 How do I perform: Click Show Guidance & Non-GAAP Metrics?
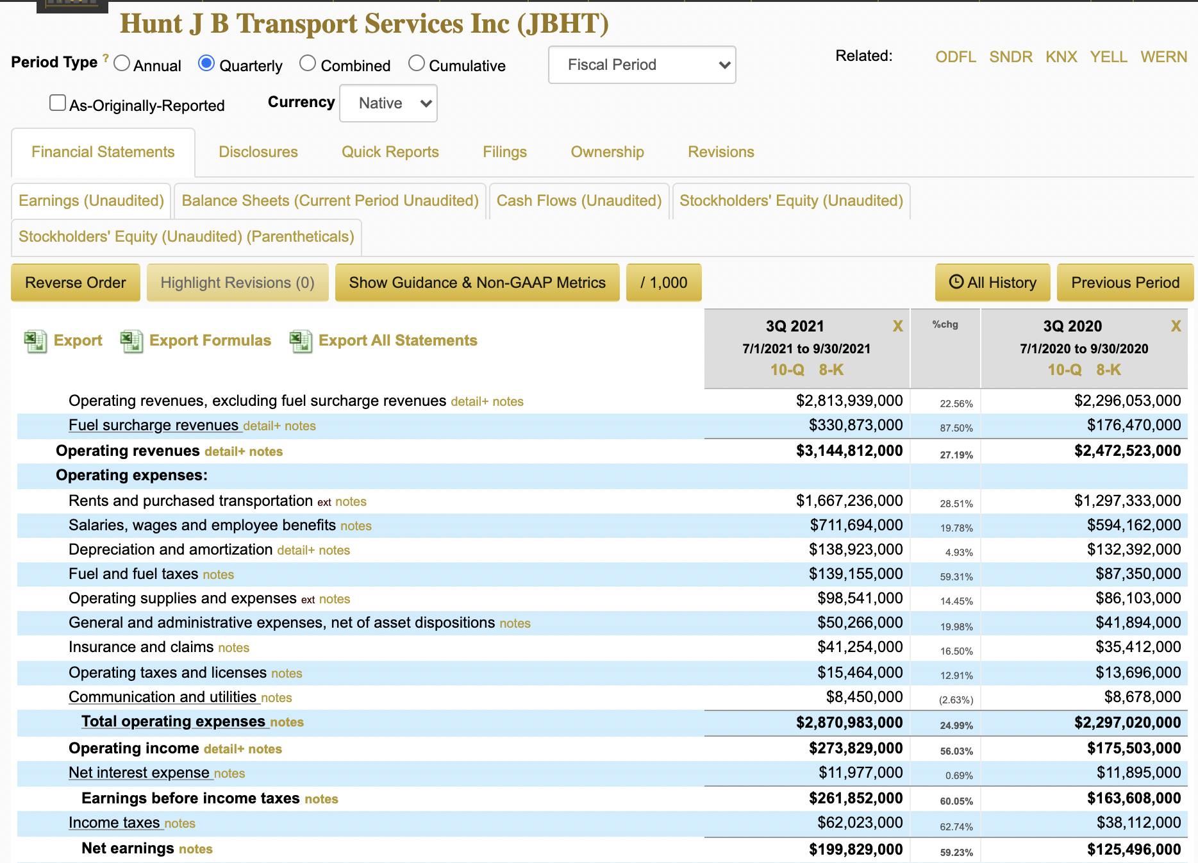coord(477,283)
